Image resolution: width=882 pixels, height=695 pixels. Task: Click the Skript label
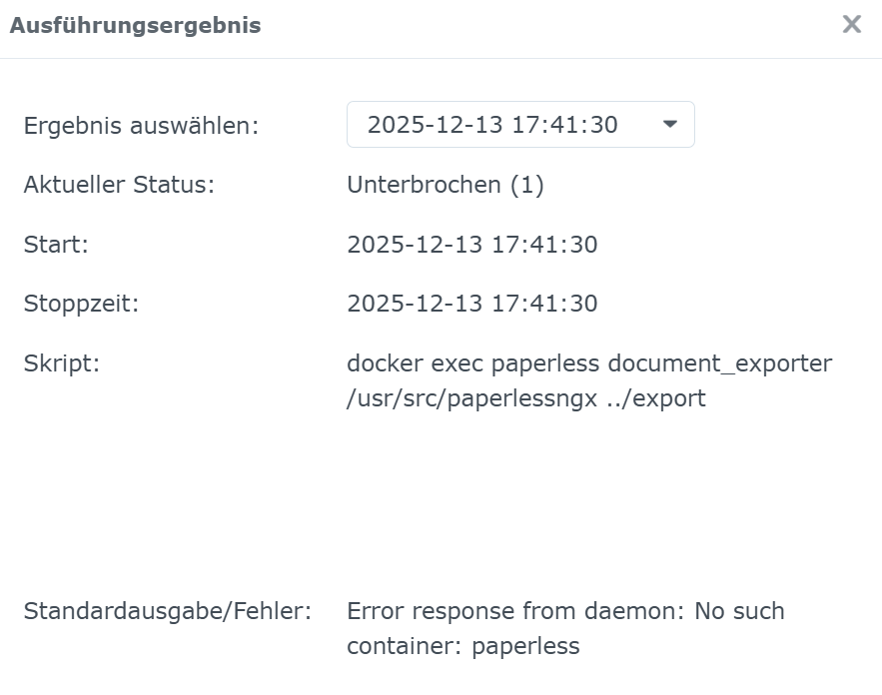[x=62, y=362]
